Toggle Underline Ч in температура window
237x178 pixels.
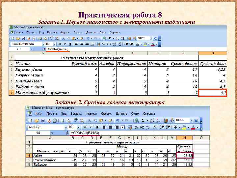pyautogui.click(x=97, y=127)
